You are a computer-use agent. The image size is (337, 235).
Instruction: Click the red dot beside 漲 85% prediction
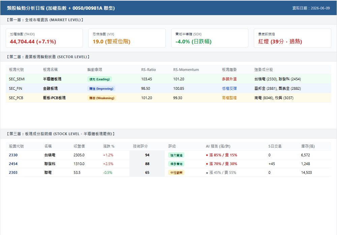pos(207,155)
